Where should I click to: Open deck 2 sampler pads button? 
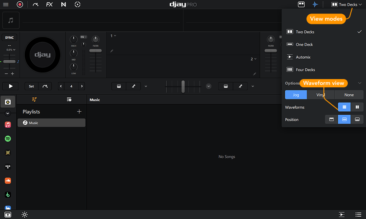click(226, 86)
